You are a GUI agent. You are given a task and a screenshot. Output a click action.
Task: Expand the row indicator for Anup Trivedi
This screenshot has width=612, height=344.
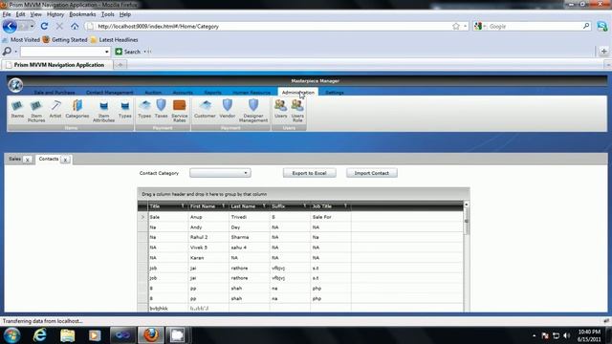point(142,217)
